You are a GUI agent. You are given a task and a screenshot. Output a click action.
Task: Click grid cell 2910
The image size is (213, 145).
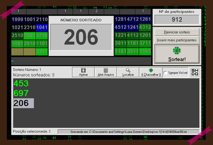pyautogui.click(x=29, y=43)
